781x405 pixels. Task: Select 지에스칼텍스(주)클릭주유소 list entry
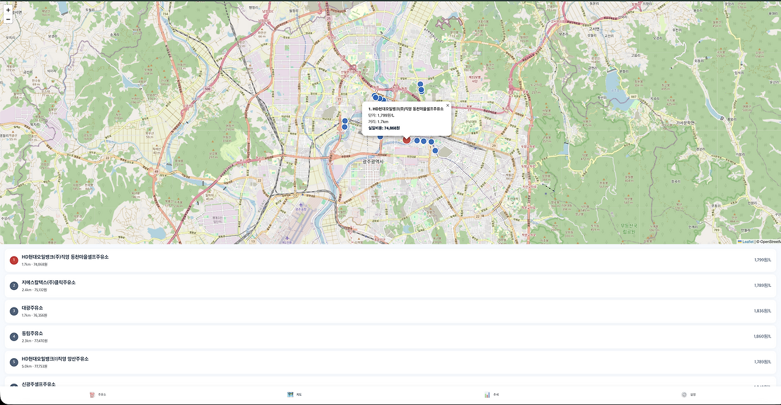click(390, 286)
